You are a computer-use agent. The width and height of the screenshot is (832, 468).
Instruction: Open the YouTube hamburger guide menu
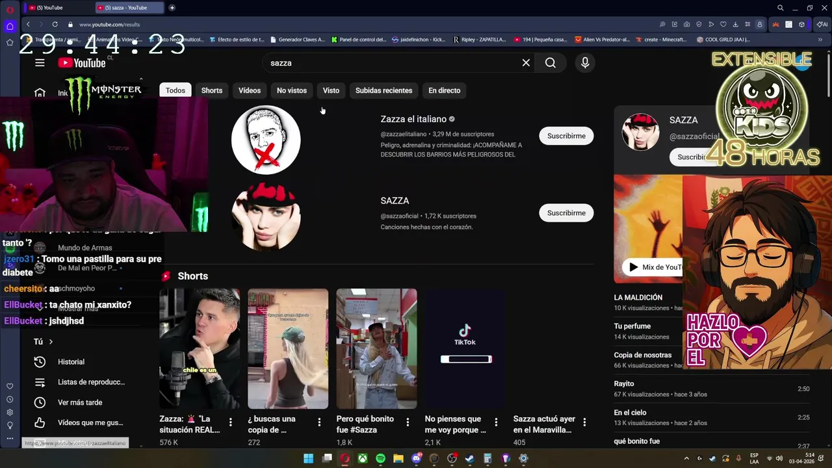40,63
